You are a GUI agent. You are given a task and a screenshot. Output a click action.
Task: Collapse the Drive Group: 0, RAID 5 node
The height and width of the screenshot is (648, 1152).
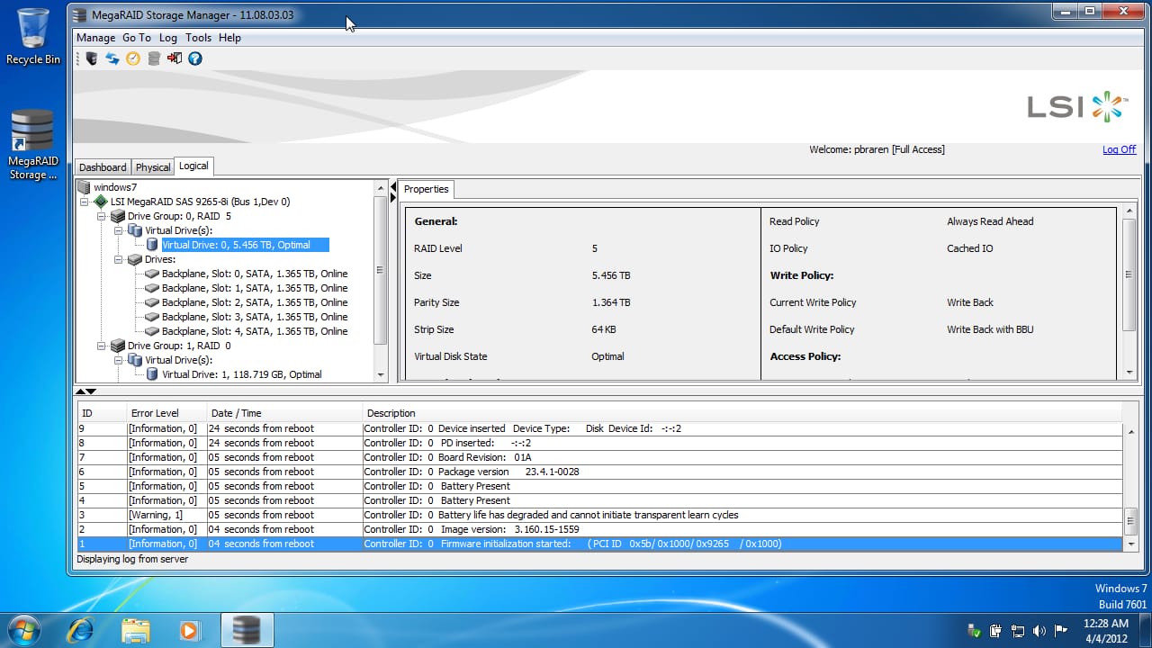[102, 217]
